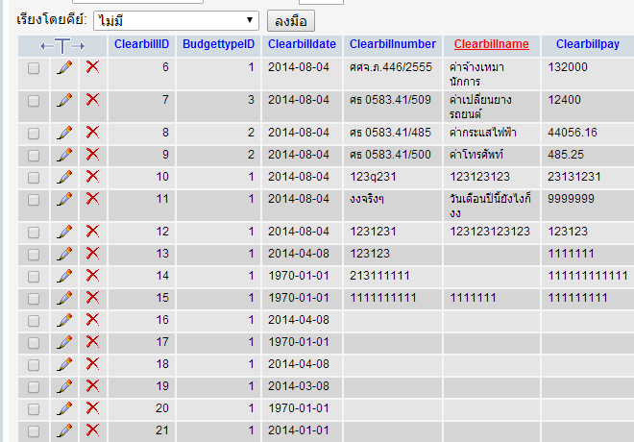Delete row with ClearbillID 20
This screenshot has width=634, height=442.
tap(92, 408)
